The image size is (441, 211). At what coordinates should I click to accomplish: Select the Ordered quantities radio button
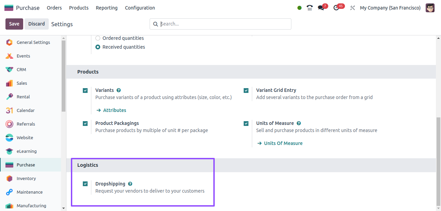[x=98, y=38]
